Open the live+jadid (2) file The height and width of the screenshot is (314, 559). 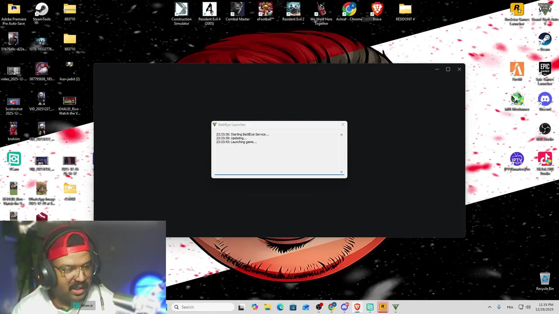click(x=69, y=72)
